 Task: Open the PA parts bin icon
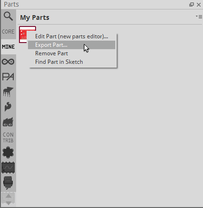(x=8, y=77)
